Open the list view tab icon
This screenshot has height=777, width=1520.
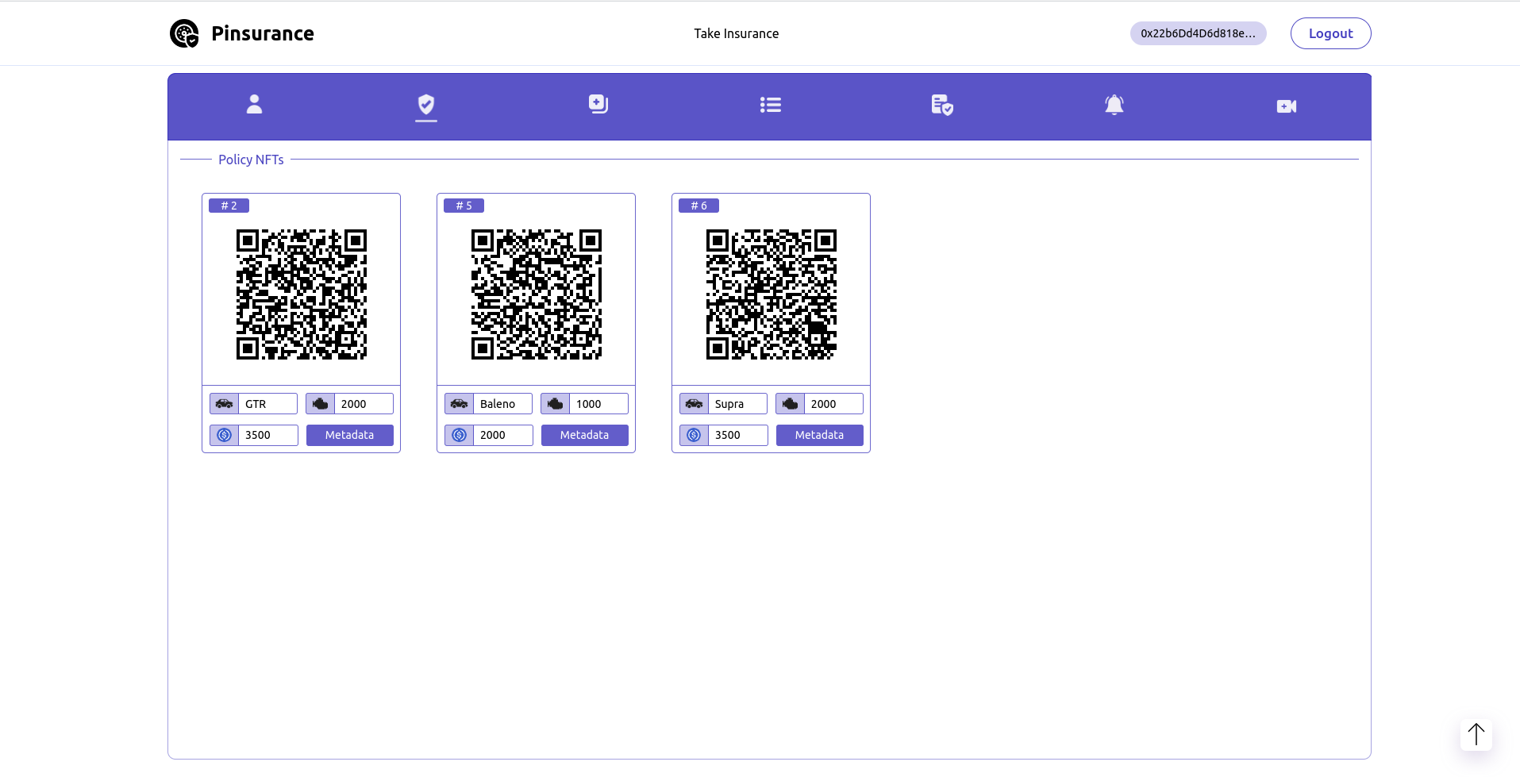point(770,105)
